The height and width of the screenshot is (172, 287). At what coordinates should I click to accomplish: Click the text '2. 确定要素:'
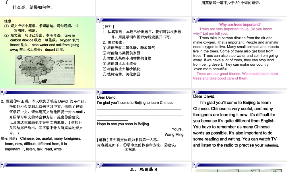[113, 42]
